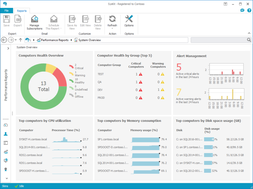The height and width of the screenshot is (189, 253).
Task: Open Manage Subscriptions in the ribbon
Action: (x=34, y=23)
